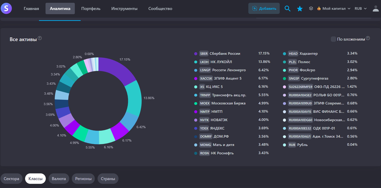Click the MOEX ticker badge
Viewport: 381px width, 188px height.
[x=204, y=103]
